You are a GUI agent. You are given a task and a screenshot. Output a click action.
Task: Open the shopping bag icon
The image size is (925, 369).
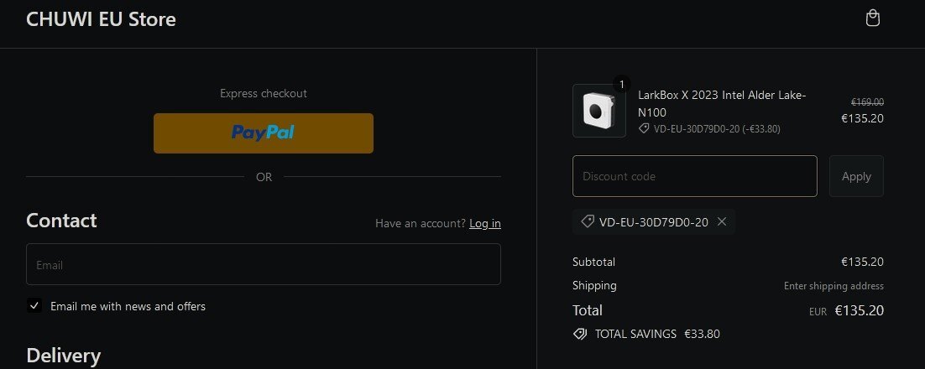pyautogui.click(x=873, y=18)
